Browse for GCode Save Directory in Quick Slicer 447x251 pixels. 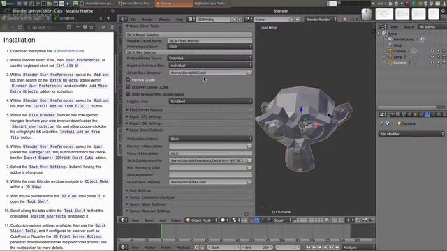click(249, 73)
